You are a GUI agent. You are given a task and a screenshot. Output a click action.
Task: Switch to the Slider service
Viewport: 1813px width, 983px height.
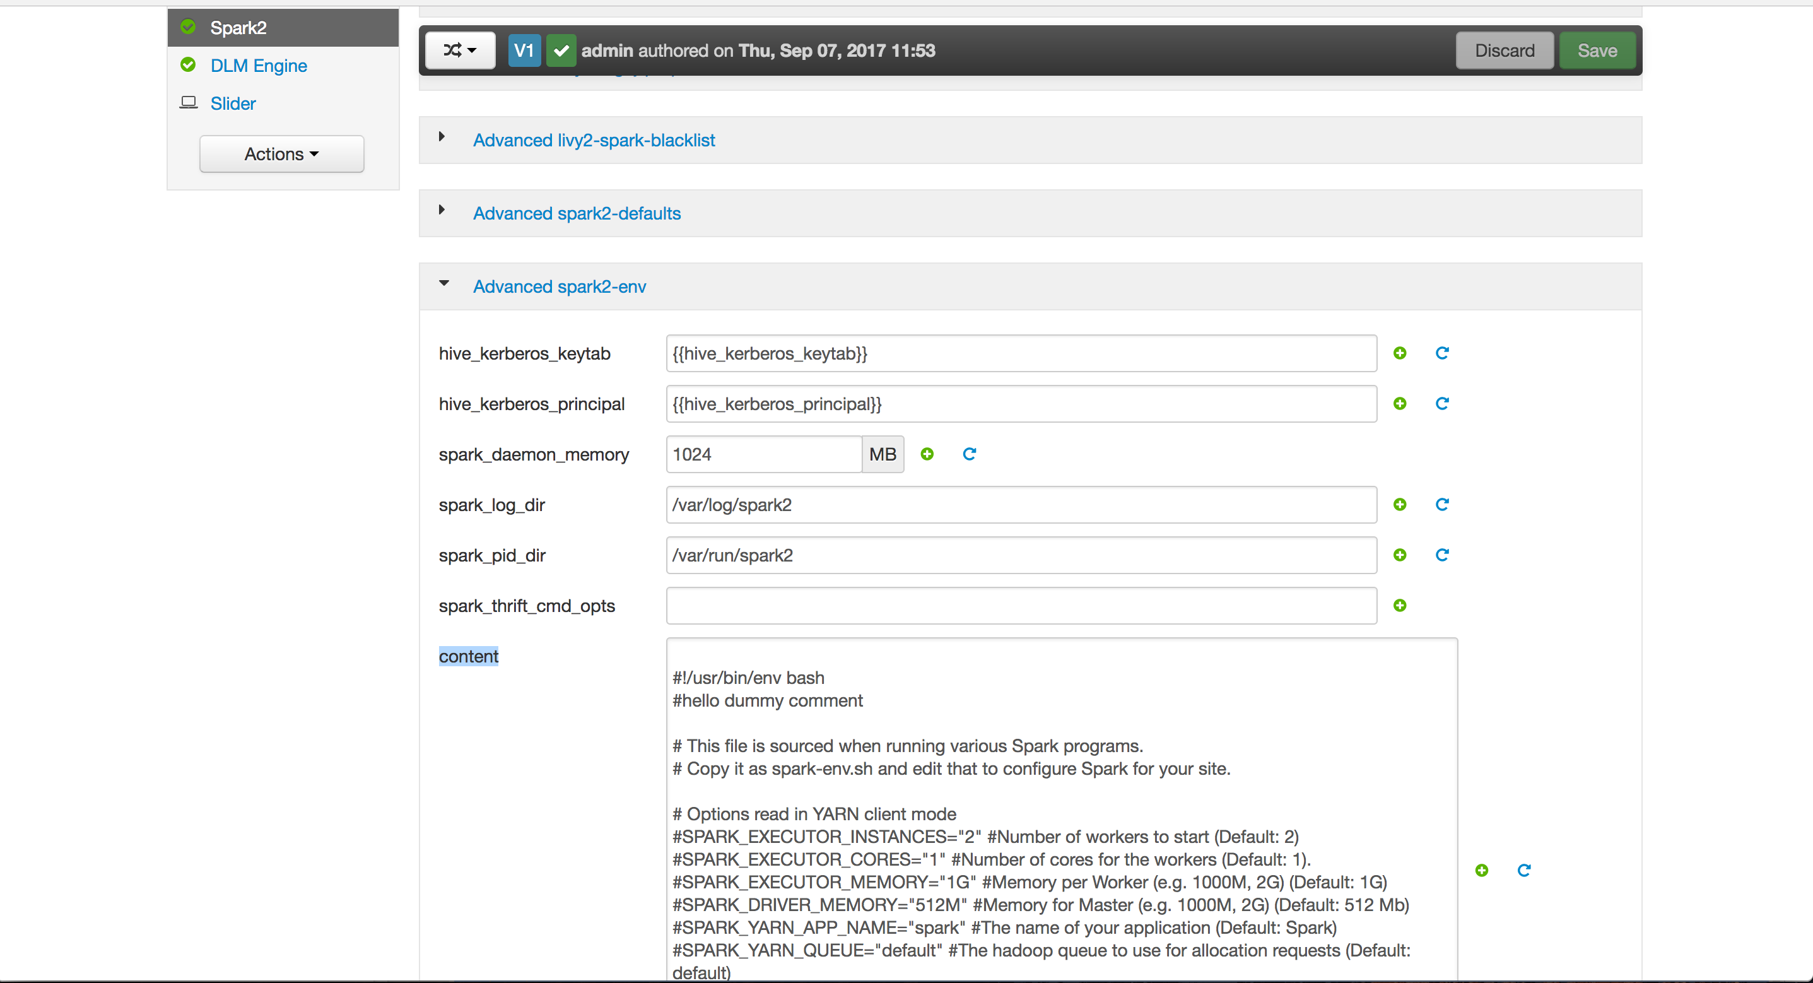pos(232,103)
